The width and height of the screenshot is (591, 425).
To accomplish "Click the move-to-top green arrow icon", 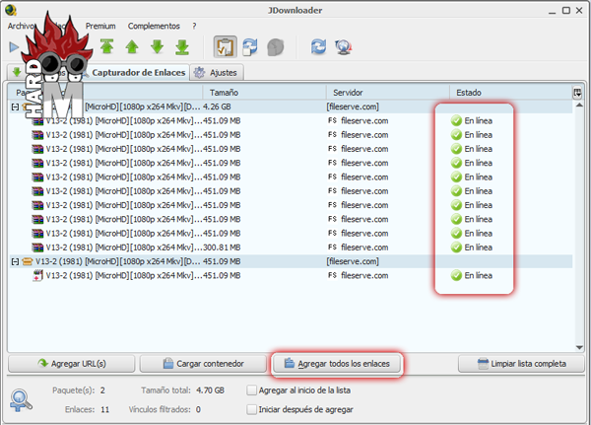I will [x=107, y=47].
